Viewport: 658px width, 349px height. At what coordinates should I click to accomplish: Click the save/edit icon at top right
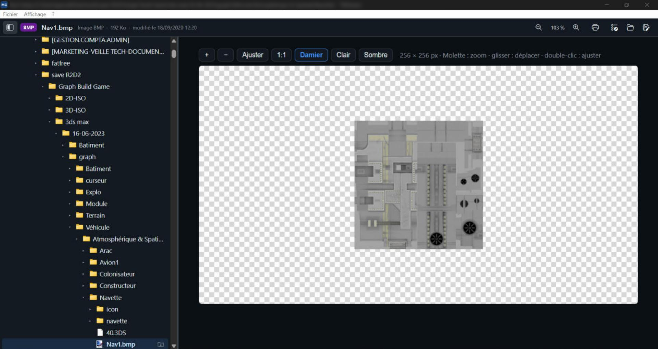click(646, 27)
